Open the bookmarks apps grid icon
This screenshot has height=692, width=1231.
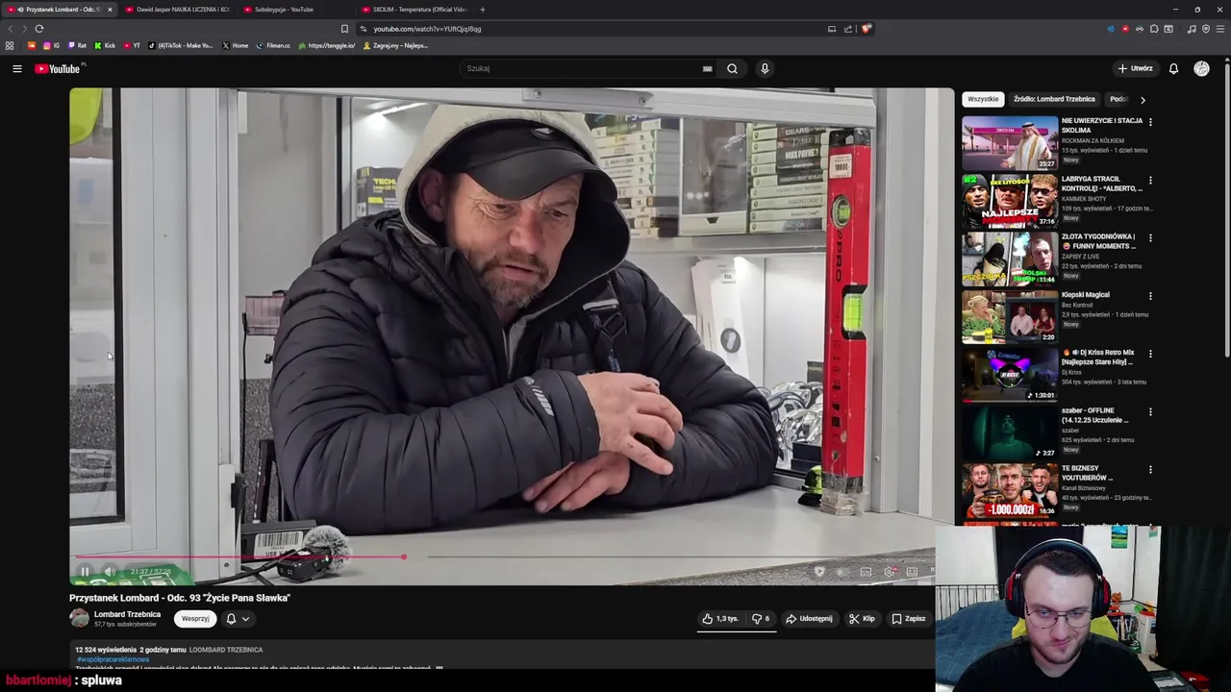pos(10,45)
